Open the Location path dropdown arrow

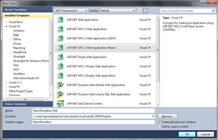click(153, 116)
